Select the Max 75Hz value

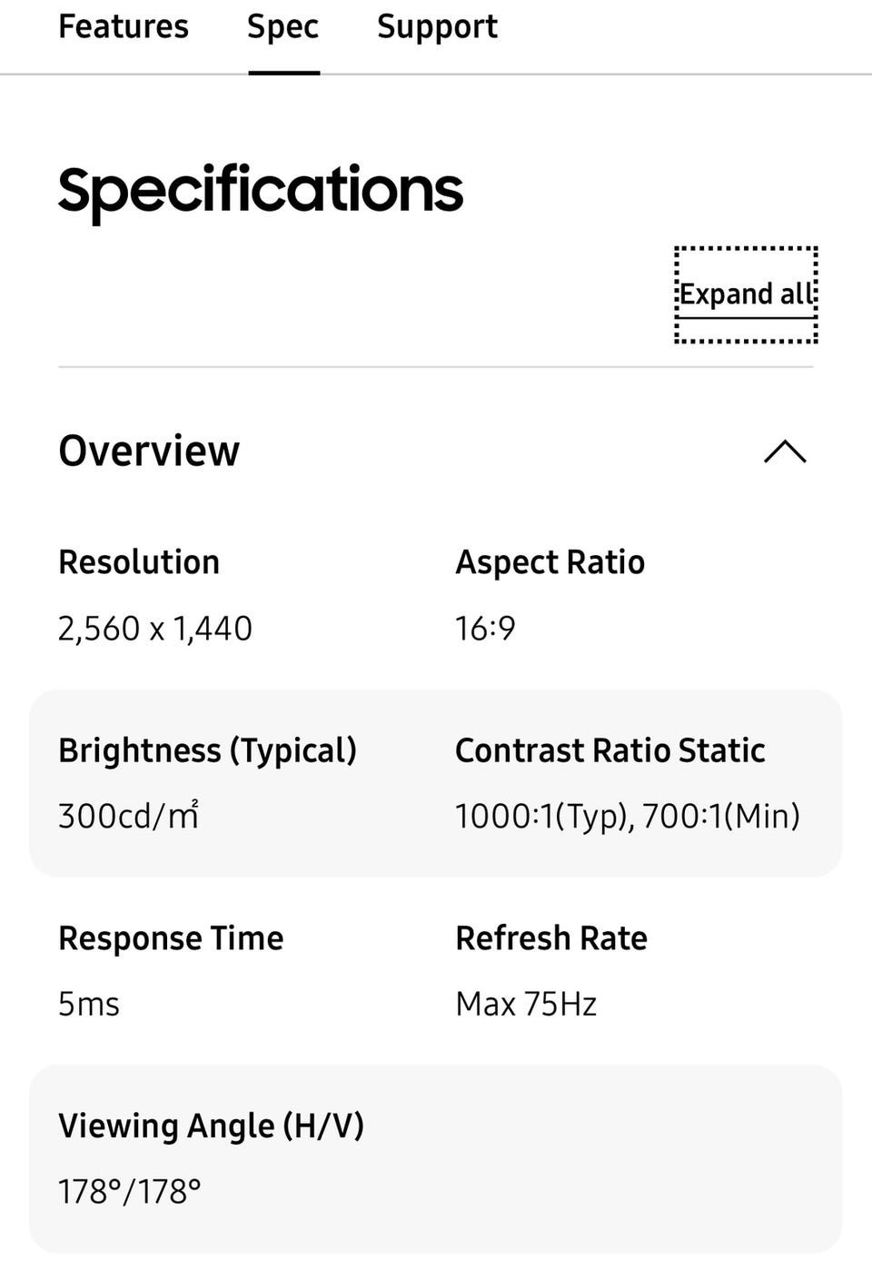(x=526, y=1004)
